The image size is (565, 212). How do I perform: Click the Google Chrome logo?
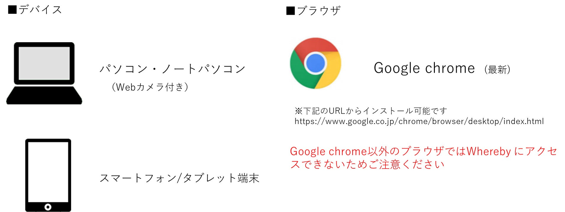pyautogui.click(x=315, y=63)
